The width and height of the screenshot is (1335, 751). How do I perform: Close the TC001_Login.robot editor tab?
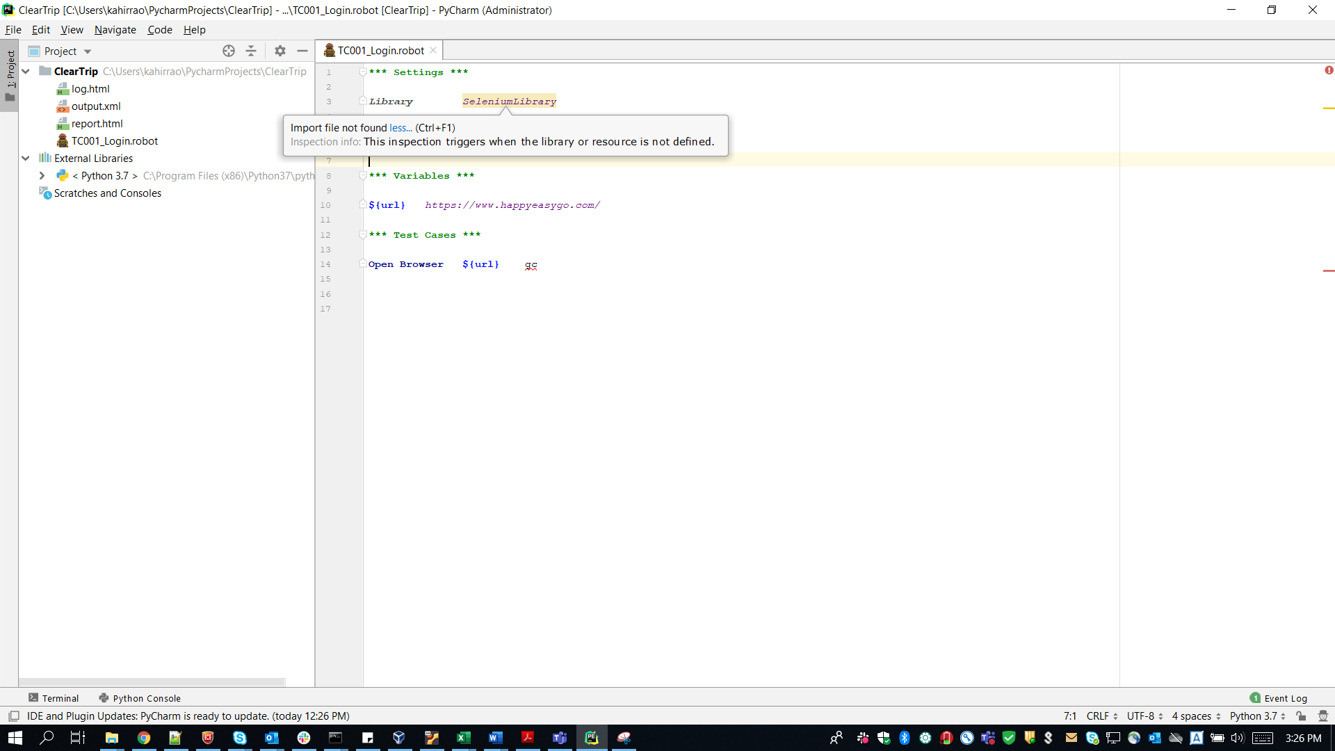coord(433,50)
